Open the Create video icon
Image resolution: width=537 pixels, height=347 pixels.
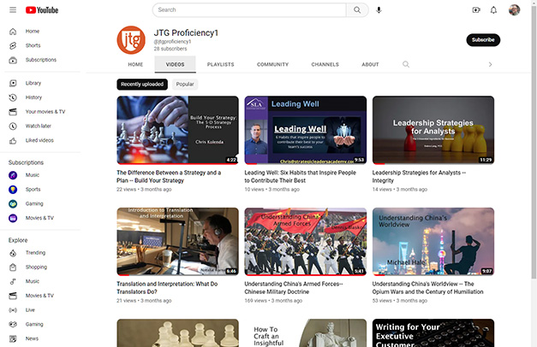tap(476, 10)
